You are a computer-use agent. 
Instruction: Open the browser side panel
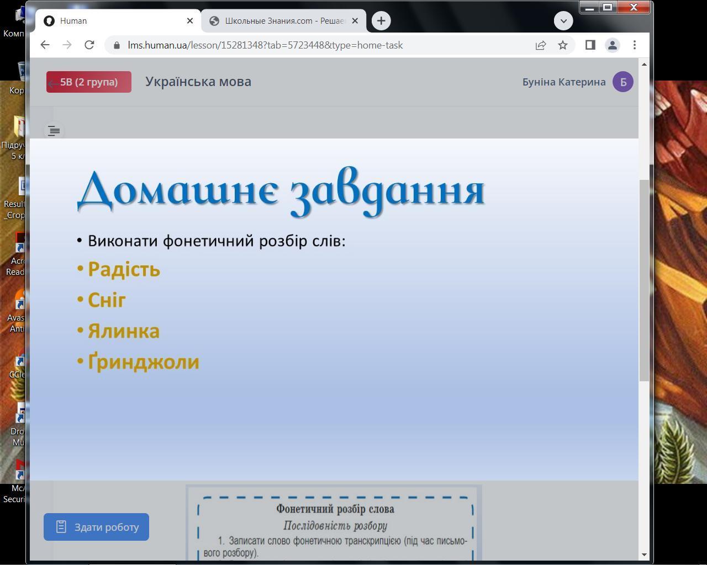[590, 45]
